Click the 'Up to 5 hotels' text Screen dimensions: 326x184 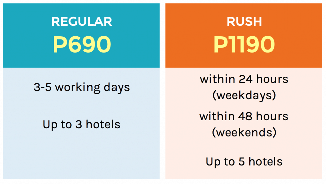point(244,162)
